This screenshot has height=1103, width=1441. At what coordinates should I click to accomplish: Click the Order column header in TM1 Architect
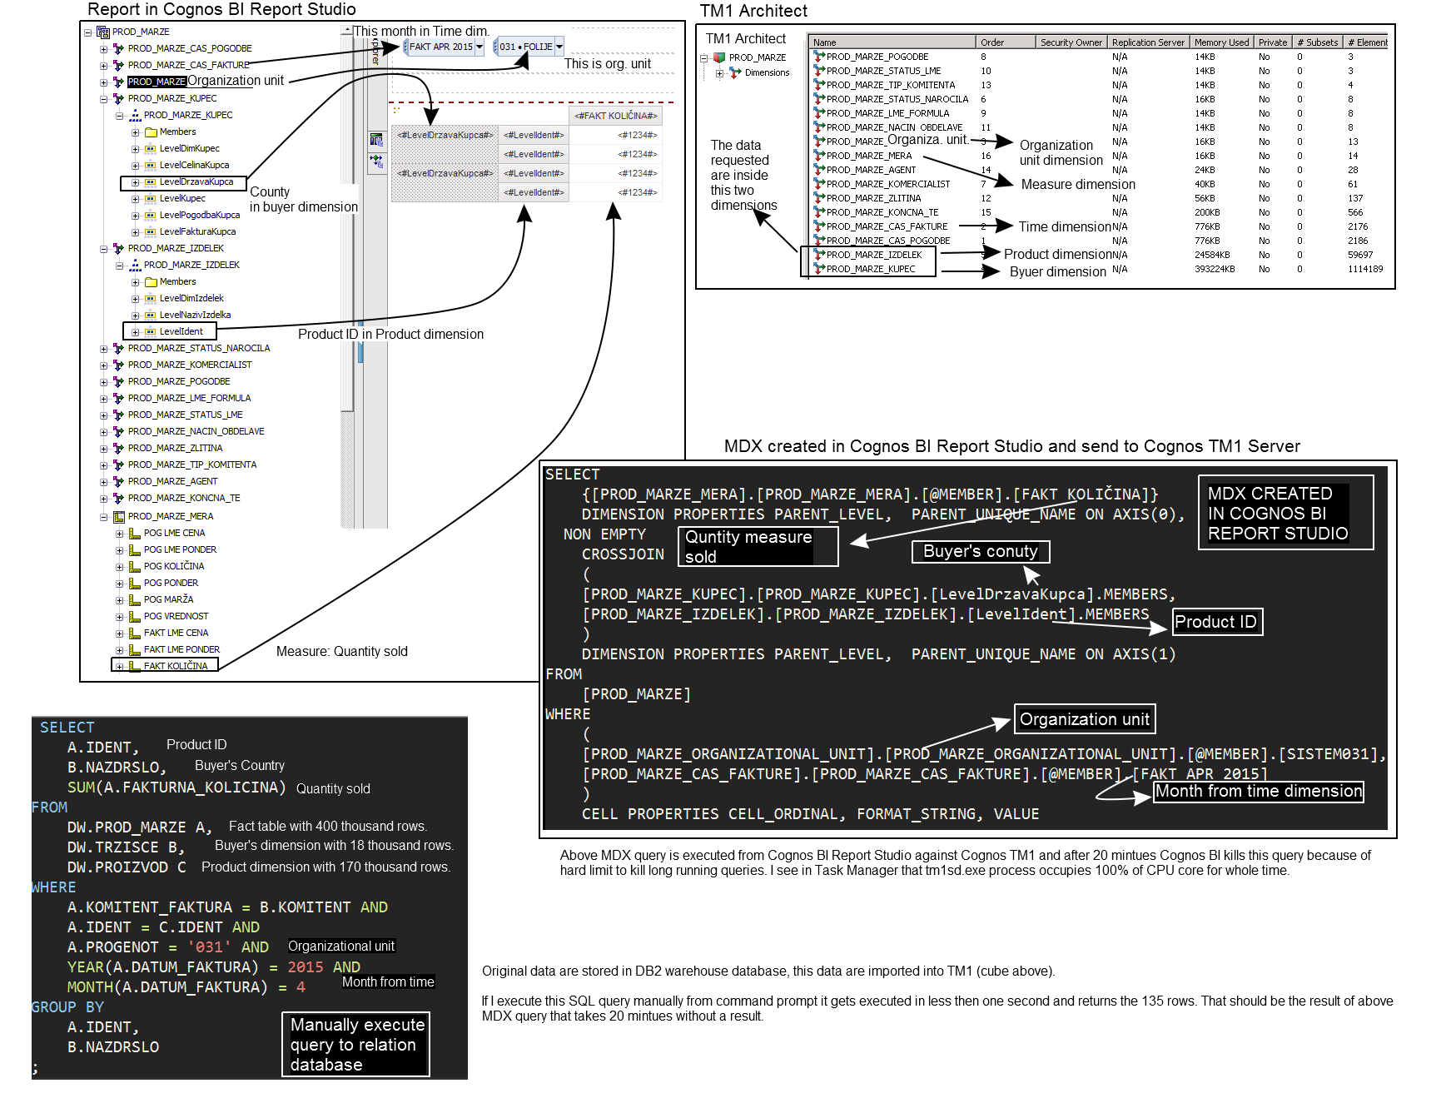coord(1006,42)
